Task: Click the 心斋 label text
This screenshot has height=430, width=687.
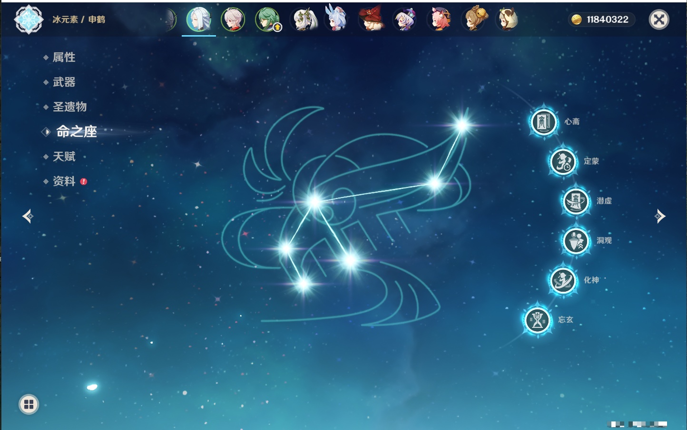Action: pos(572,122)
